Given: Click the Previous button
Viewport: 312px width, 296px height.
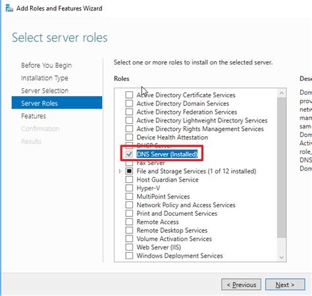Looking at the screenshot, I should point(241,285).
